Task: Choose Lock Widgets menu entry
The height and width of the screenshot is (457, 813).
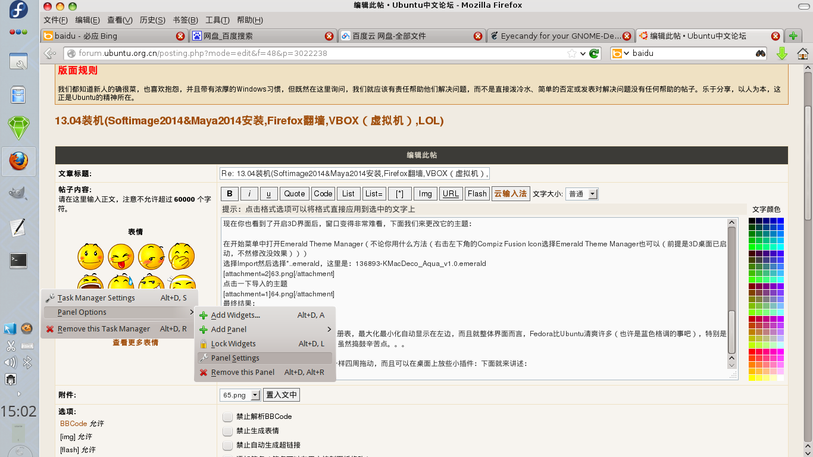Action: click(265, 343)
